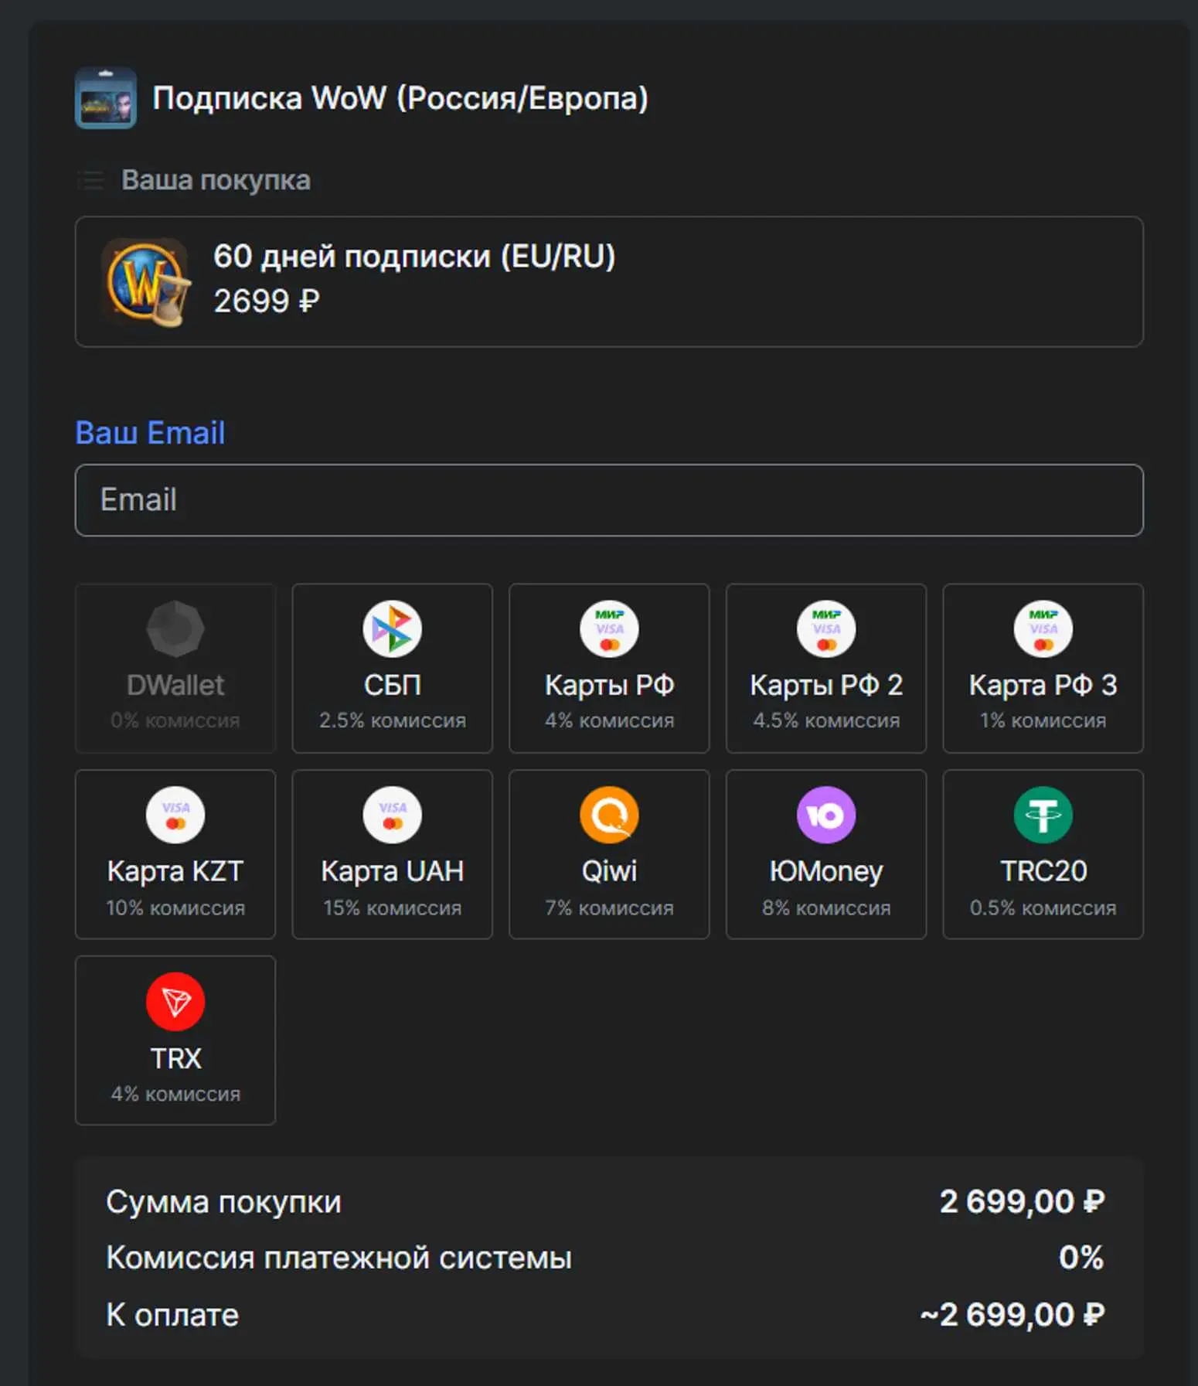Choose the Карта РФ 3 card icon

pos(1043,629)
